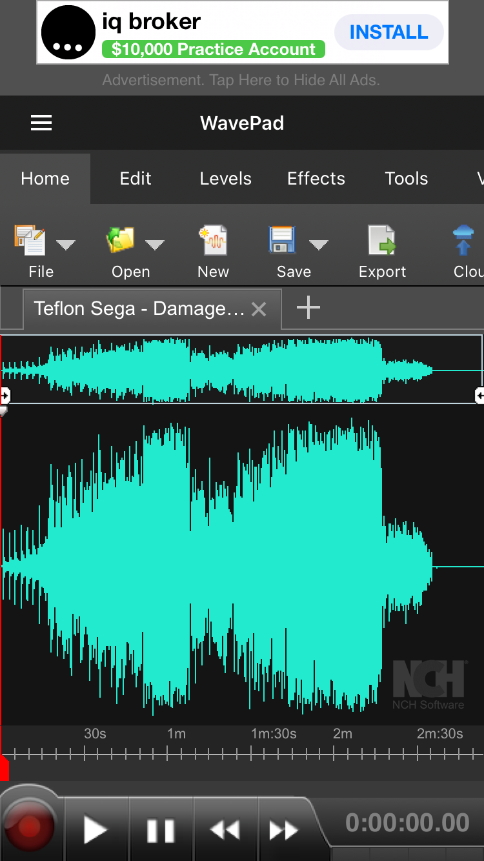The image size is (484, 861).
Task: Tap the overview right range handle
Action: tap(479, 395)
